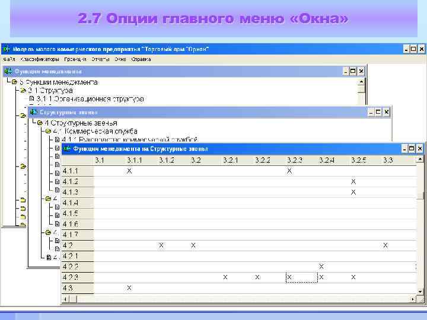Collapse folder 4 Структурные звенья
This screenshot has width=427, height=320.
[40, 123]
